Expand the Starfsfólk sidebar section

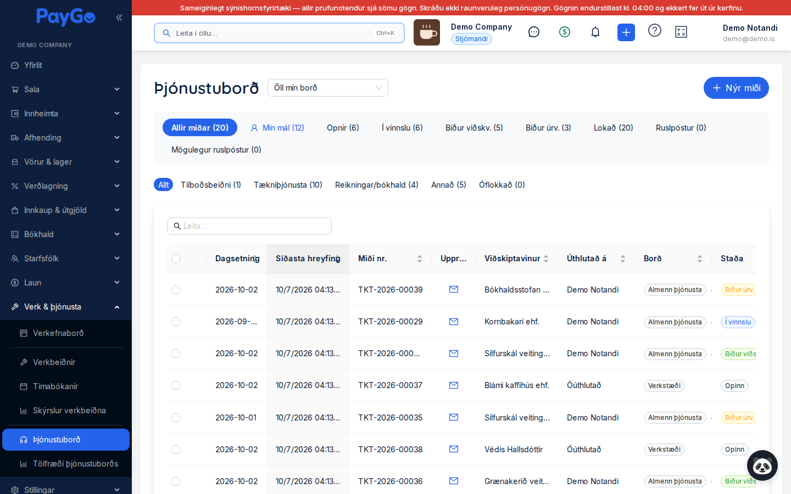point(66,259)
